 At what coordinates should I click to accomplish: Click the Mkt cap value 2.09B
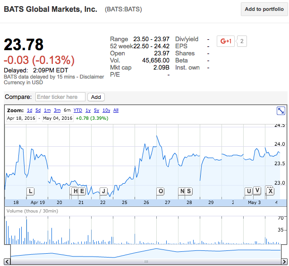(x=161, y=68)
